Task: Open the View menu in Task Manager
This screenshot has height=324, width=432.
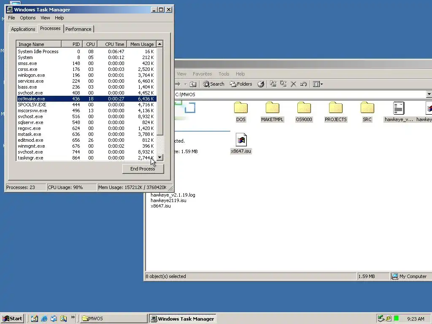Action: point(45,18)
